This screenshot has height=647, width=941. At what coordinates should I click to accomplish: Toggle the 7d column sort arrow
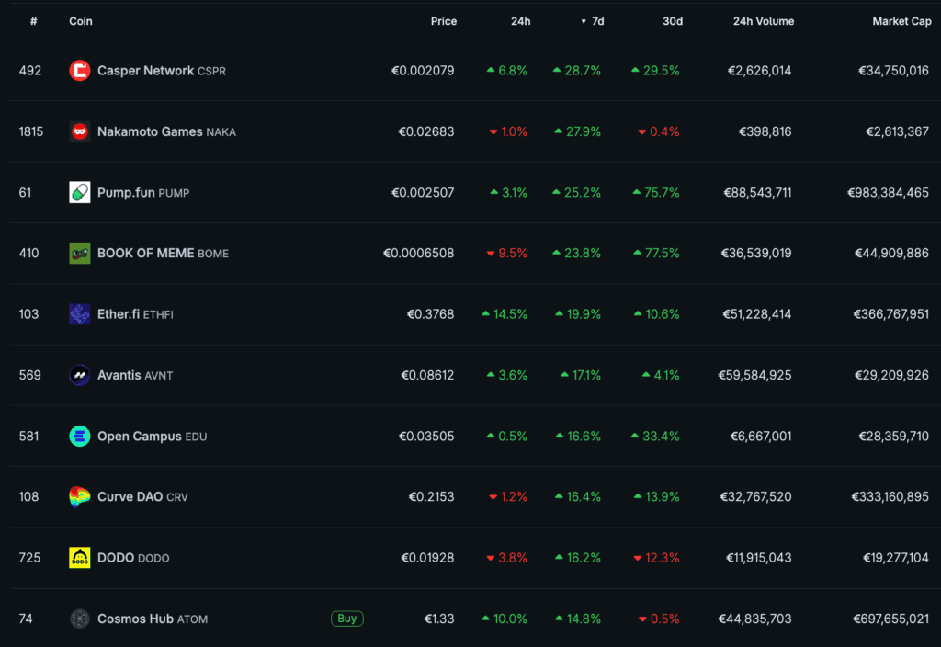click(584, 22)
